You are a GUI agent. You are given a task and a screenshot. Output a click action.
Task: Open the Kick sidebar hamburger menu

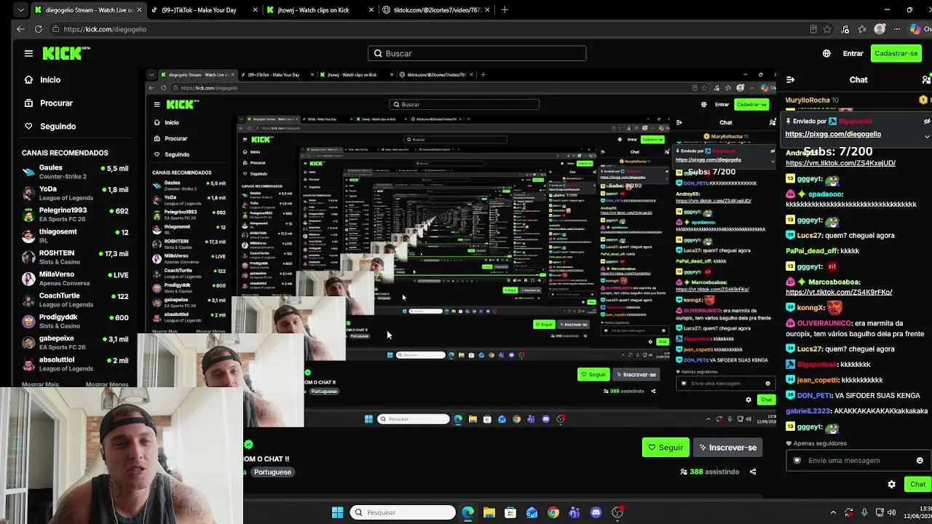tap(28, 53)
